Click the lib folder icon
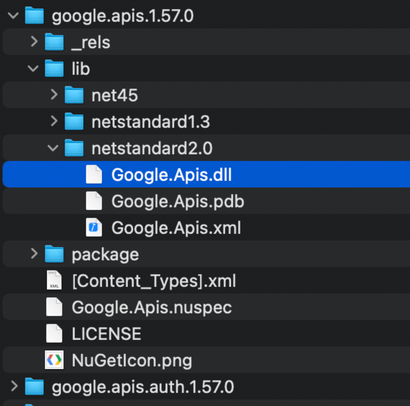 coord(54,68)
